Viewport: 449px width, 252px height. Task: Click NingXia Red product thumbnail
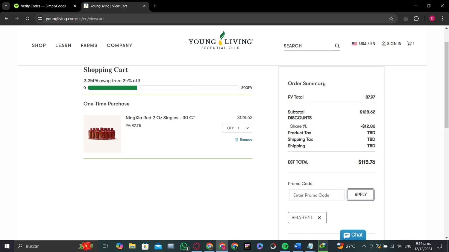click(x=102, y=134)
